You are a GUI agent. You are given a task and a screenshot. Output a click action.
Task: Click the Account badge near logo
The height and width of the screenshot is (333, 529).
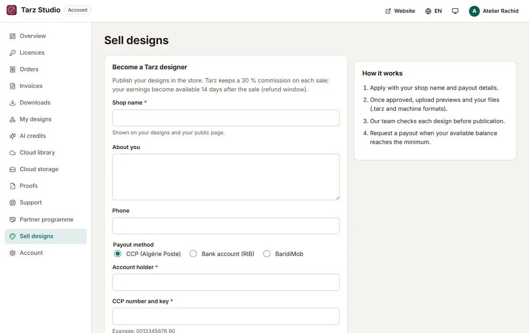pyautogui.click(x=78, y=10)
